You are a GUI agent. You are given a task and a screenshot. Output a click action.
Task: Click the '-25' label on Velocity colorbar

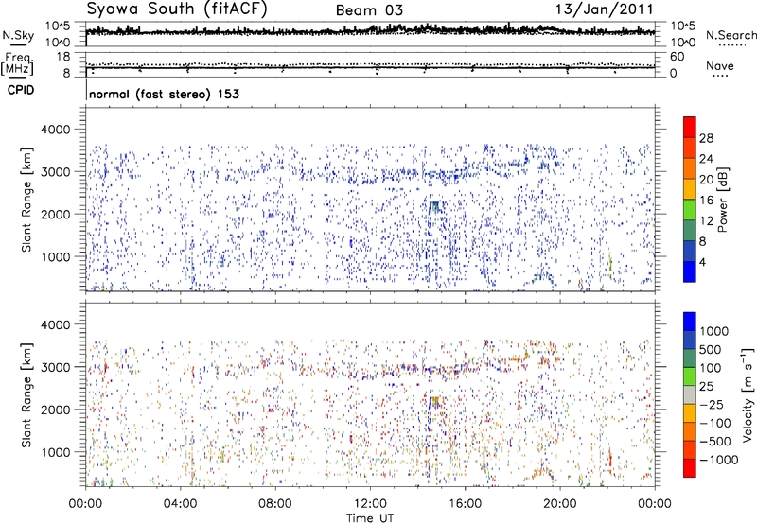(x=712, y=404)
